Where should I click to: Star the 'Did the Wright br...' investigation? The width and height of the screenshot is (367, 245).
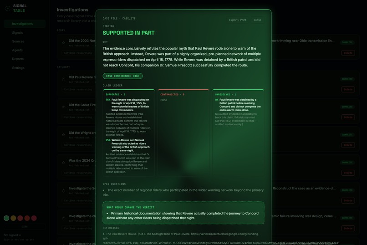point(63,135)
